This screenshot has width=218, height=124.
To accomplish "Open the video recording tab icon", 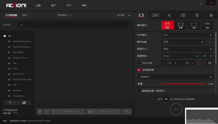I will tap(141, 15).
